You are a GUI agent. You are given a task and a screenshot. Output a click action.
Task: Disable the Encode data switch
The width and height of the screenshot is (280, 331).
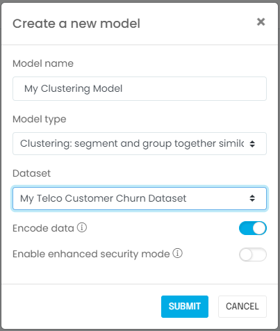pyautogui.click(x=253, y=228)
